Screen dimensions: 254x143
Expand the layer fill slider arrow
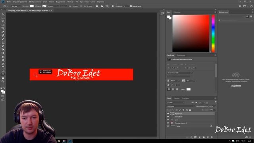[x=215, y=110]
